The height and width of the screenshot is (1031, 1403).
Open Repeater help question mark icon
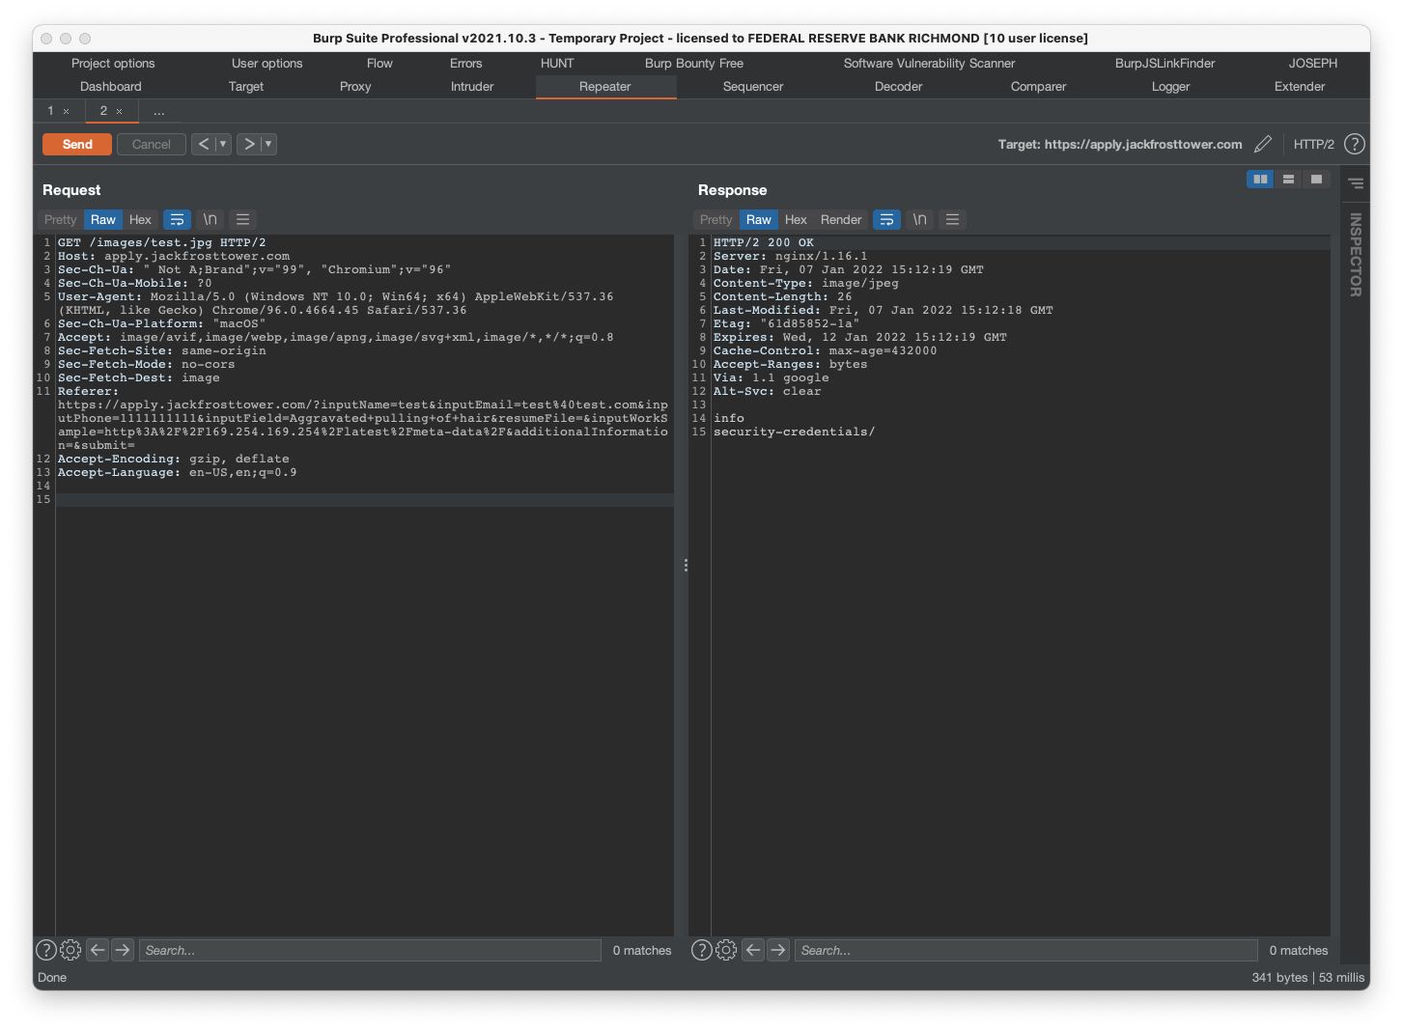(1355, 144)
